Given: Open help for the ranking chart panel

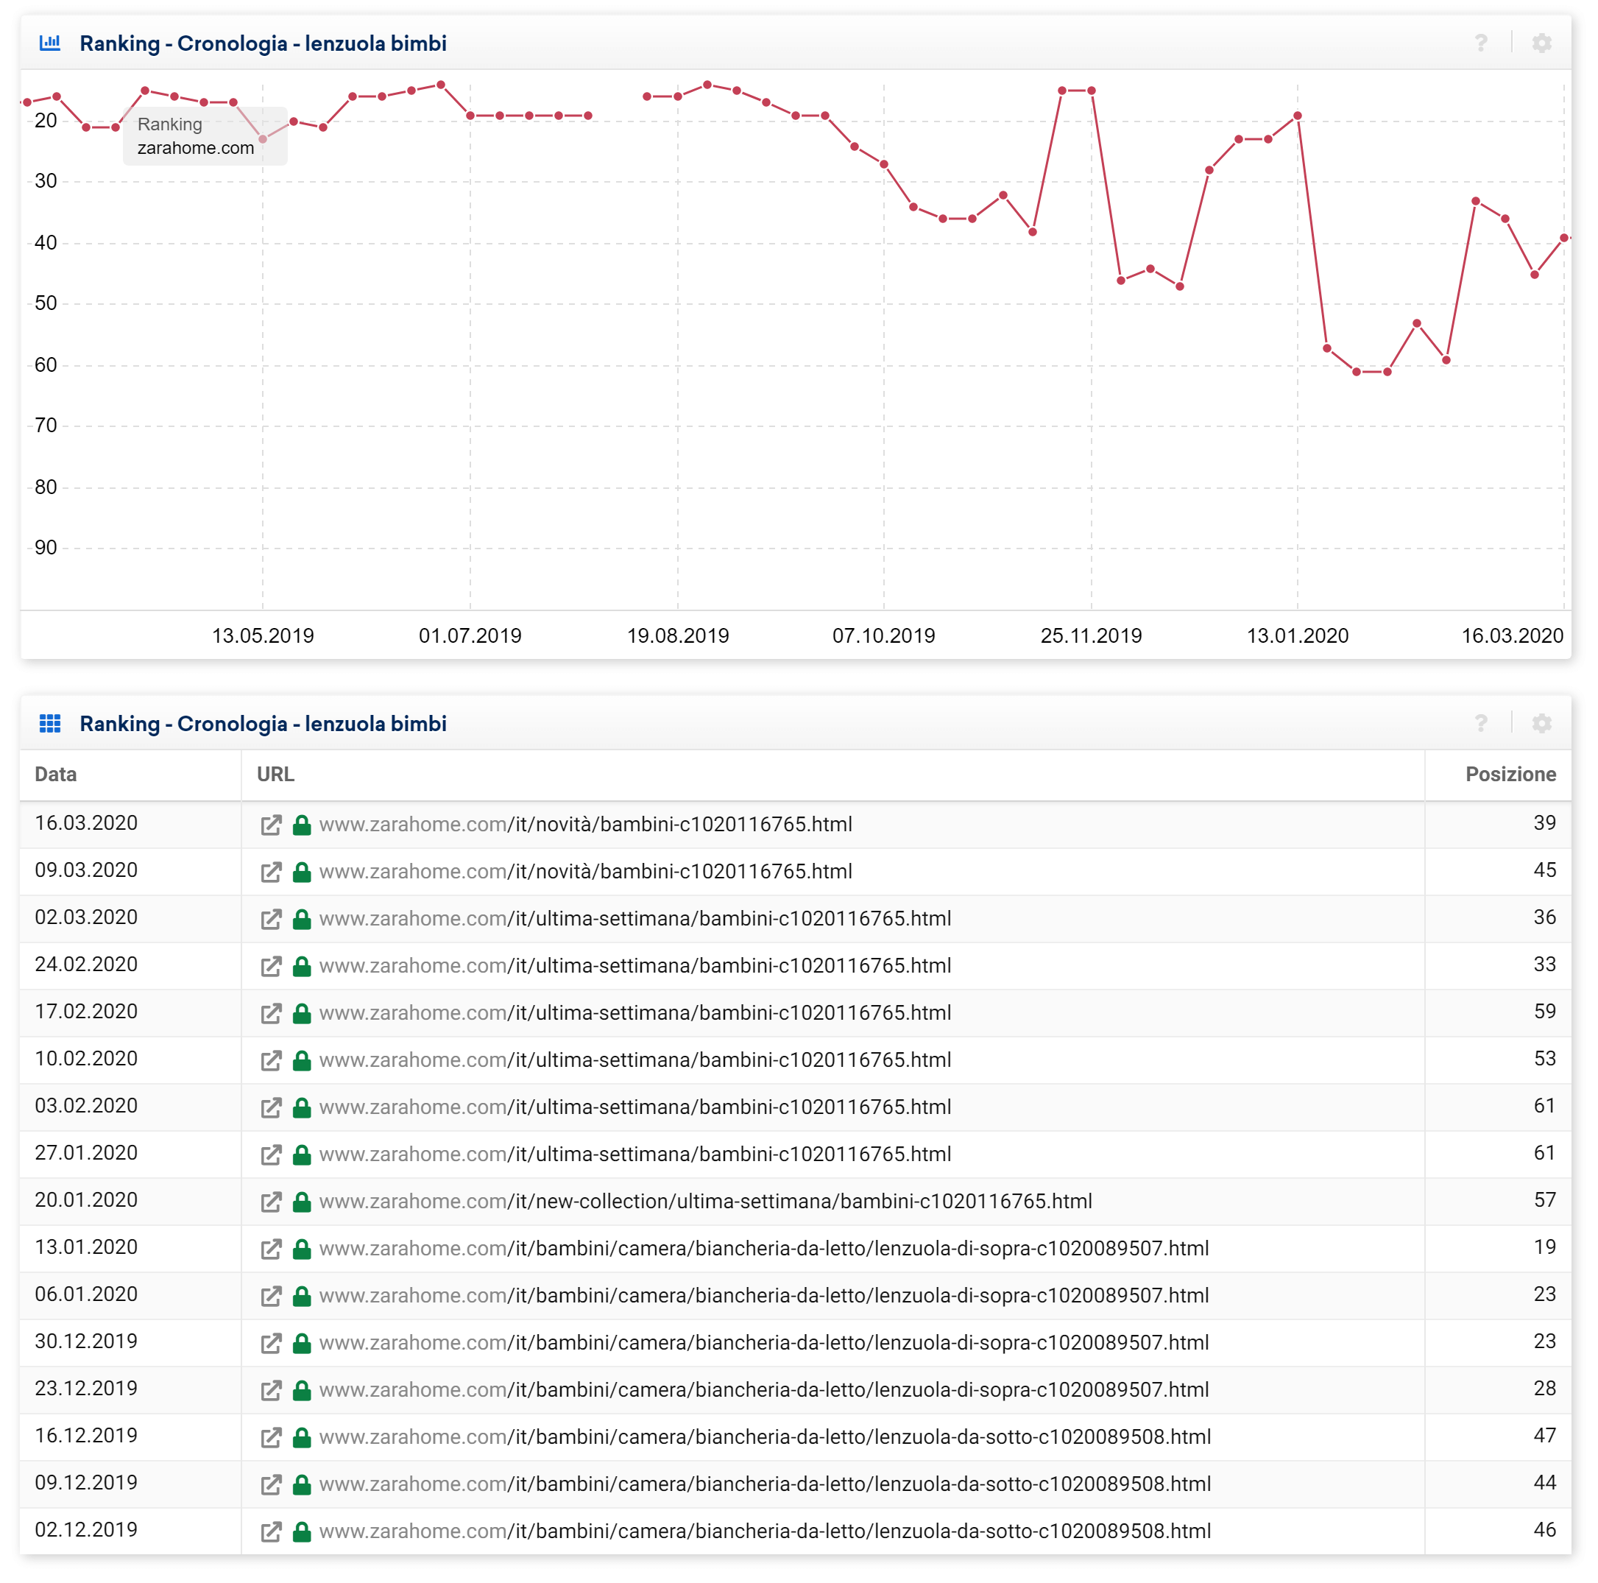Looking at the screenshot, I should click(1480, 42).
